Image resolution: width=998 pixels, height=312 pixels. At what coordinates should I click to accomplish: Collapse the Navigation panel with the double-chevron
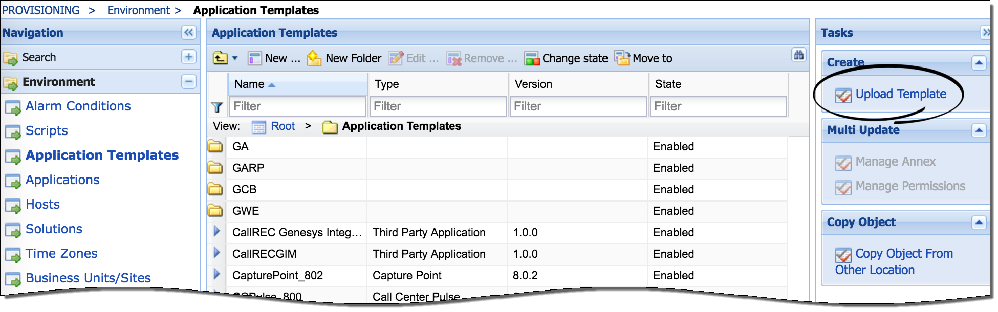point(189,32)
